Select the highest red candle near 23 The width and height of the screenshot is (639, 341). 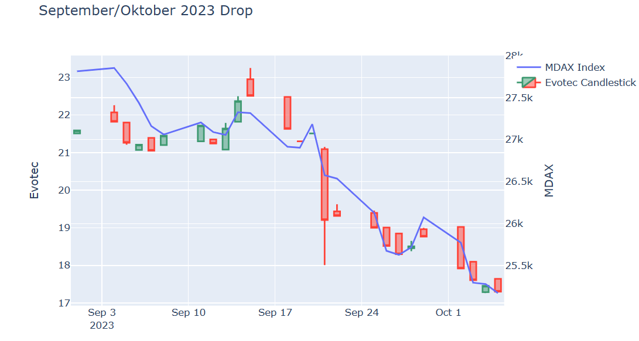(250, 87)
